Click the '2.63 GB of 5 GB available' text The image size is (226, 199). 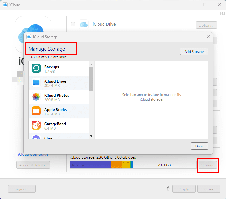[x=48, y=57]
